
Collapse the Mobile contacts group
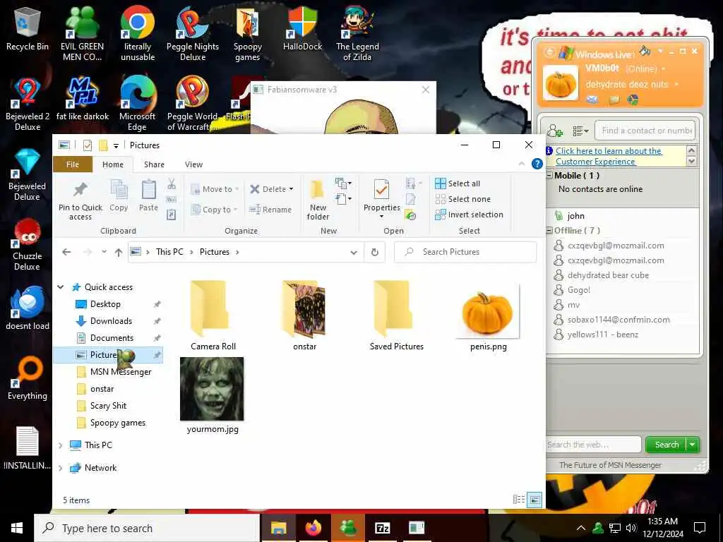click(549, 176)
